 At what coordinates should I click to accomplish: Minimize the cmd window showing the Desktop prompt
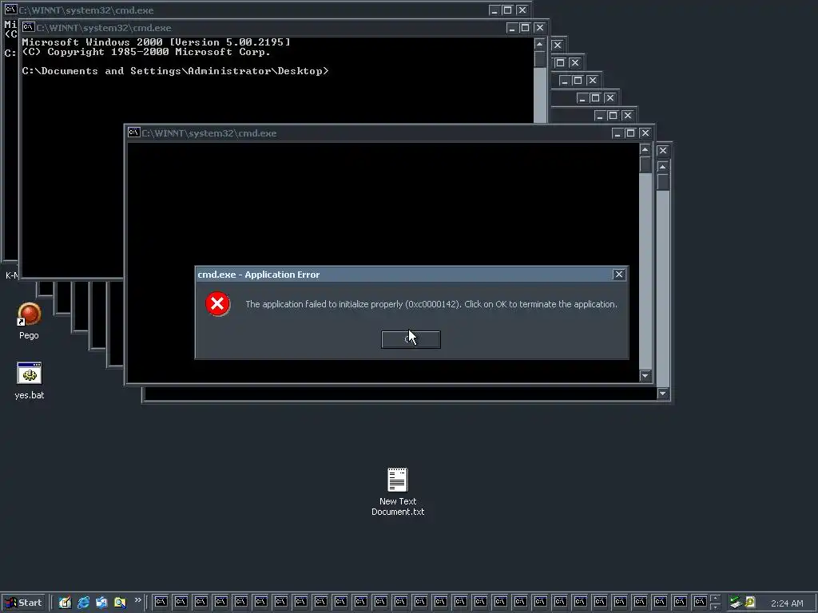click(x=512, y=28)
